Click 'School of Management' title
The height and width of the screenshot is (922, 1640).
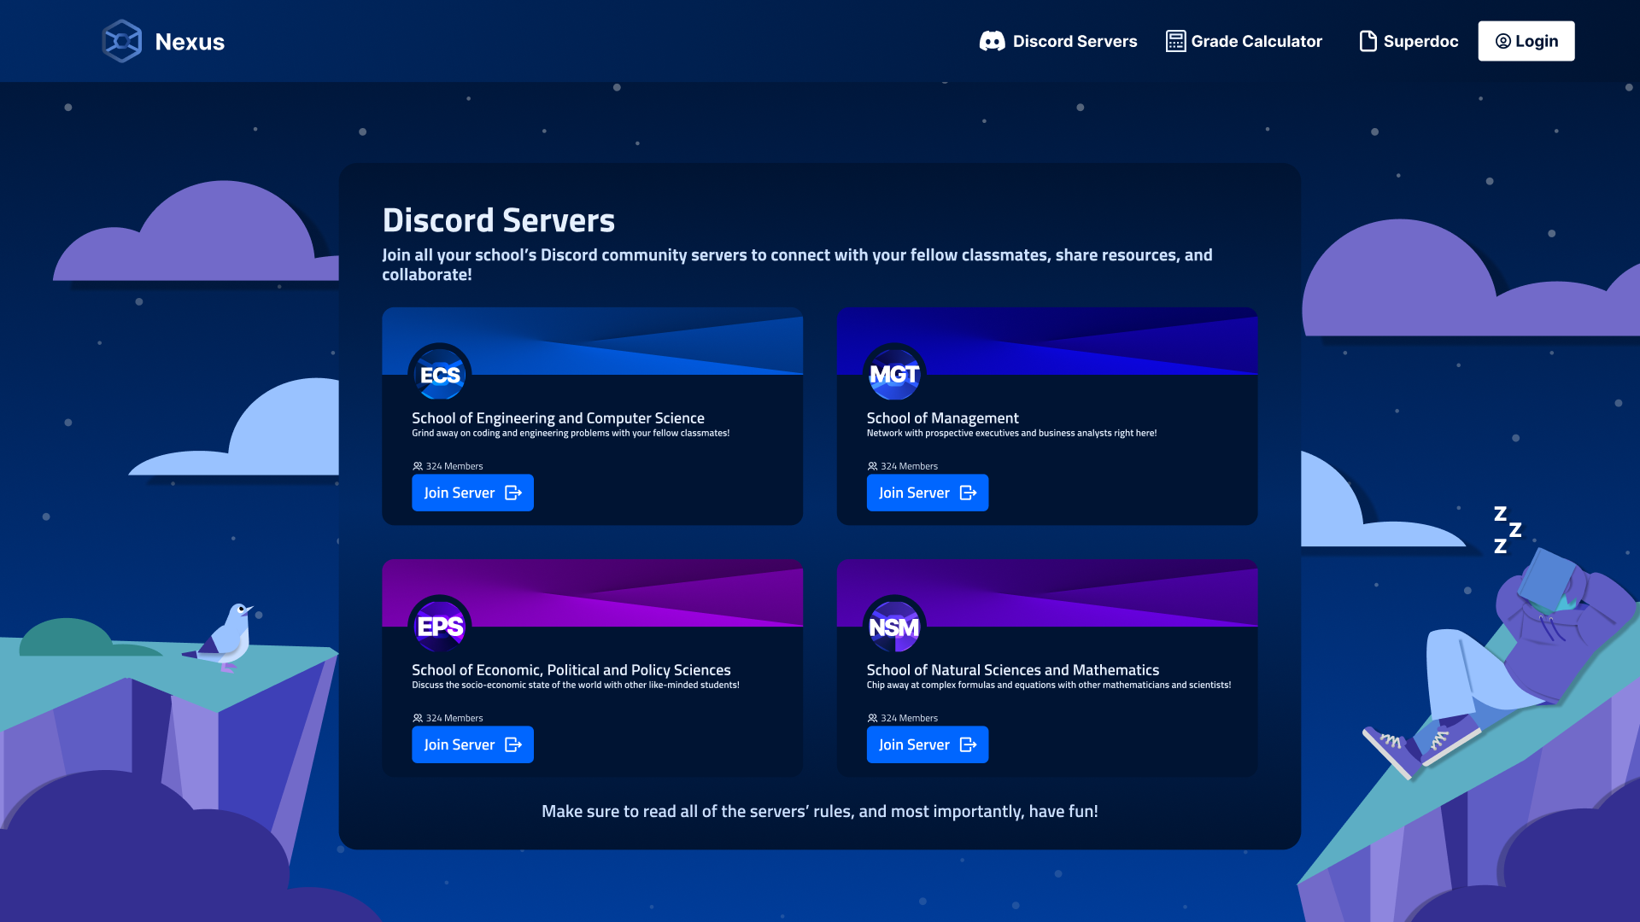pyautogui.click(x=942, y=417)
